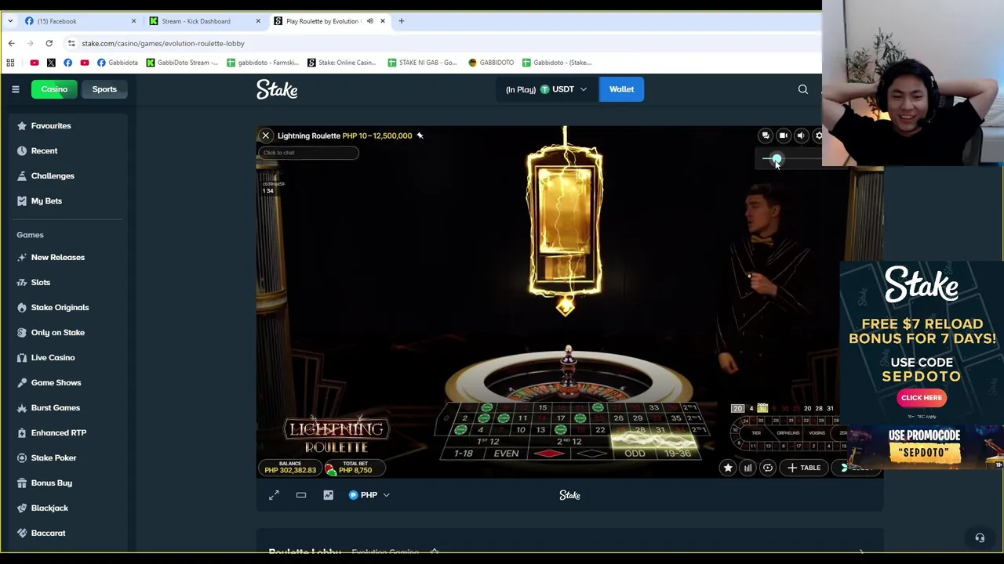Go to Blackjack games
Image resolution: width=1004 pixels, height=564 pixels.
coord(49,508)
